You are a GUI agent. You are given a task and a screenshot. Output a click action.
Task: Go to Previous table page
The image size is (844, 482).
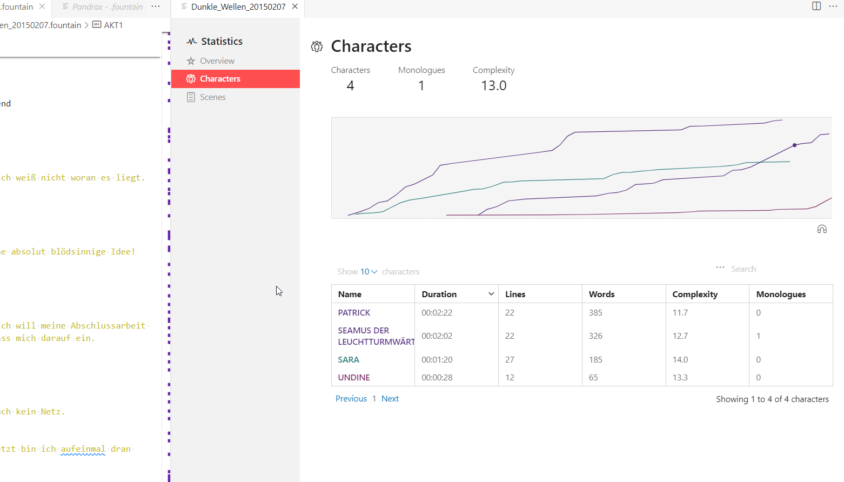coord(351,399)
